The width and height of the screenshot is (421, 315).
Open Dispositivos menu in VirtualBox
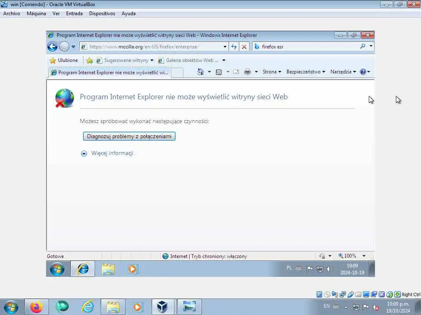point(102,14)
